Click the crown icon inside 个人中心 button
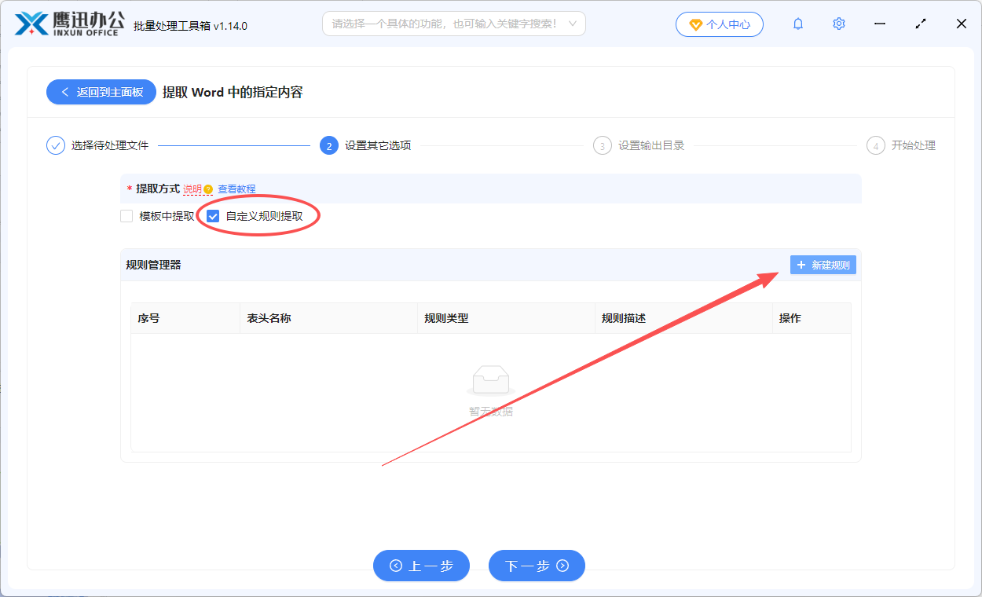Image resolution: width=982 pixels, height=597 pixels. pos(696,24)
